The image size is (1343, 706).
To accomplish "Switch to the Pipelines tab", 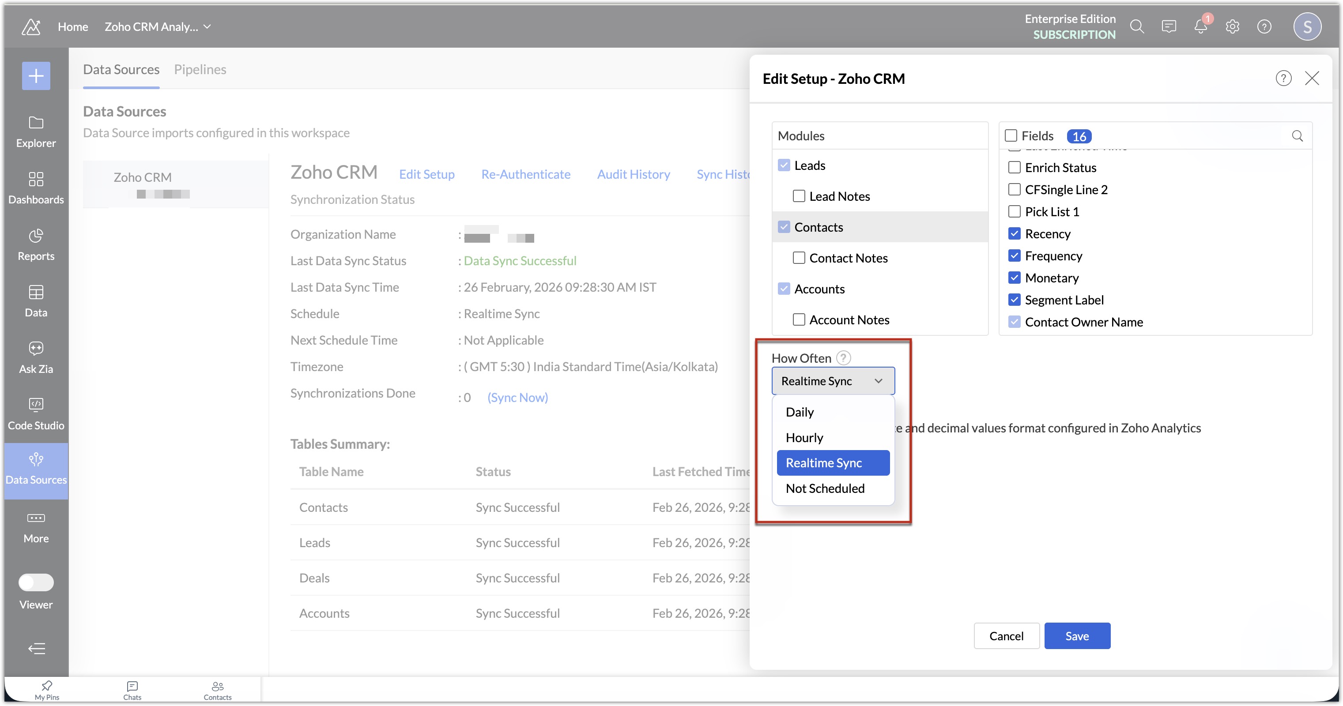I will (200, 70).
